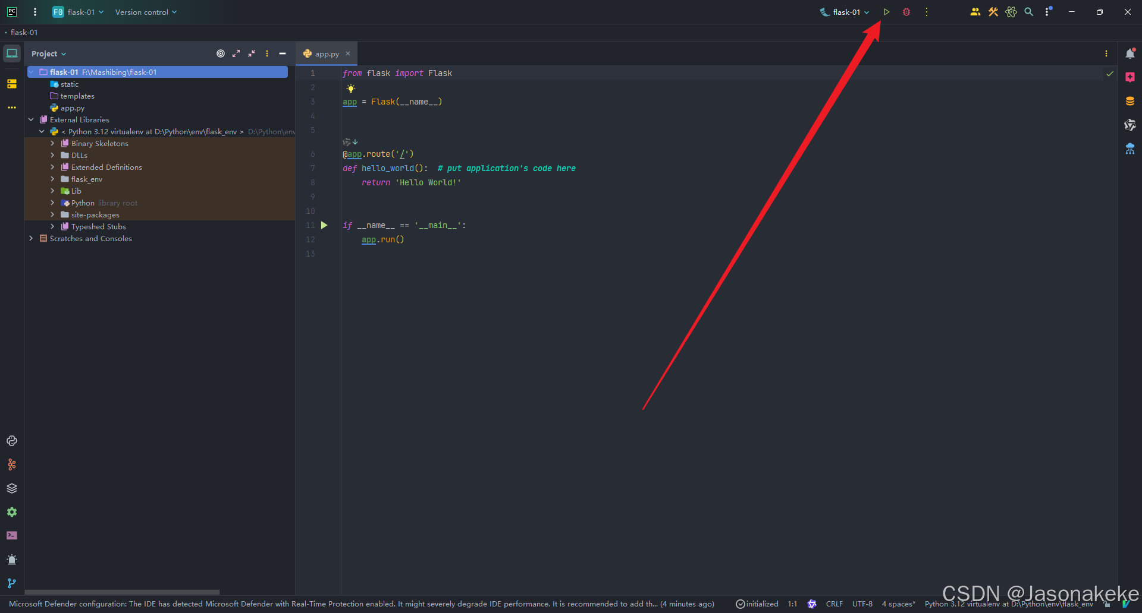Screen dimensions: 1142x613
Task: Open Python Packages tool window
Action: point(12,488)
